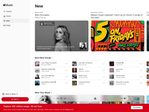Viewport: 149px width, 112px height.
Task: Open the playing next queue list icon
Action: point(121,98)
